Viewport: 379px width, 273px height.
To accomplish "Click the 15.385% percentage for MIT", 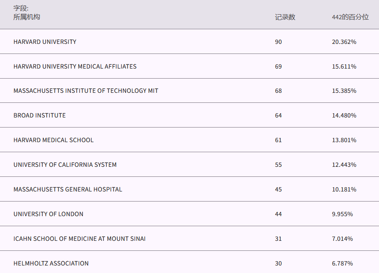I will tap(344, 91).
